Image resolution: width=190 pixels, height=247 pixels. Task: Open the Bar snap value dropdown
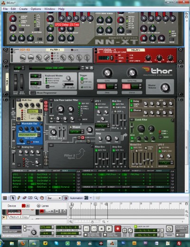click(x=54, y=198)
